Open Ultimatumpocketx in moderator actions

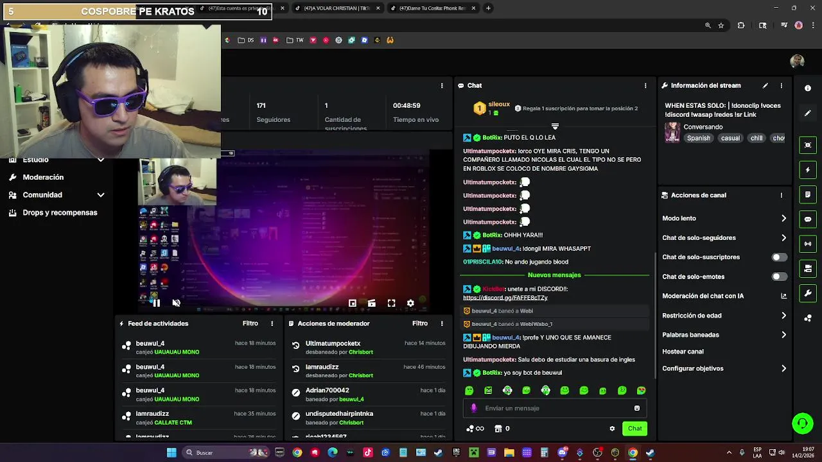[333, 343]
